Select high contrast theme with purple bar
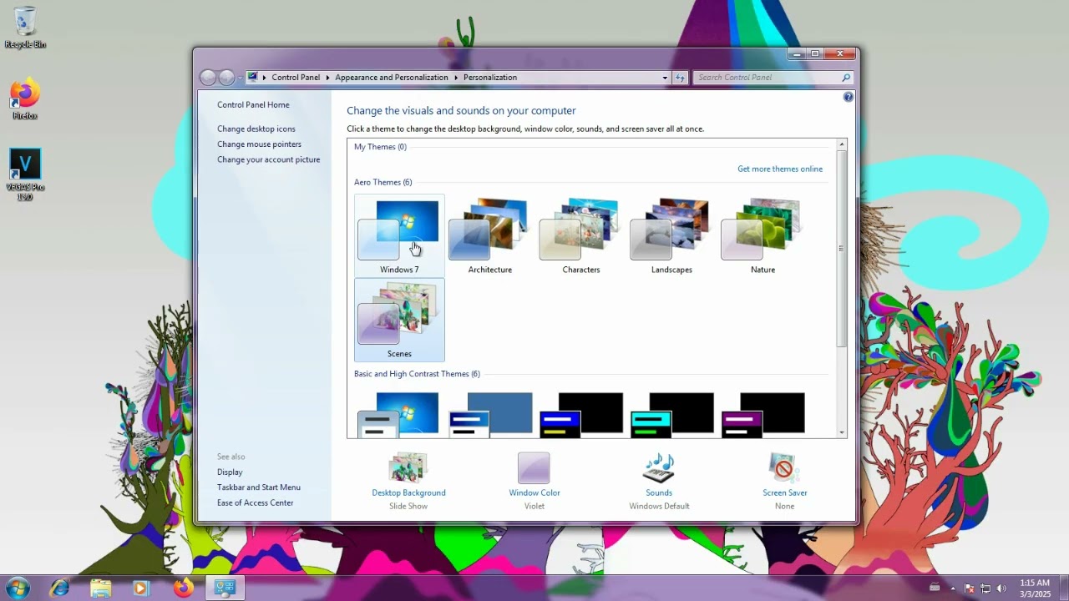 pyautogui.click(x=763, y=415)
